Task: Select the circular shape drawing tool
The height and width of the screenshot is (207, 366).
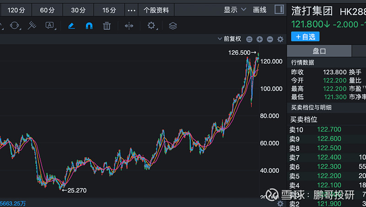Action: (15, 26)
